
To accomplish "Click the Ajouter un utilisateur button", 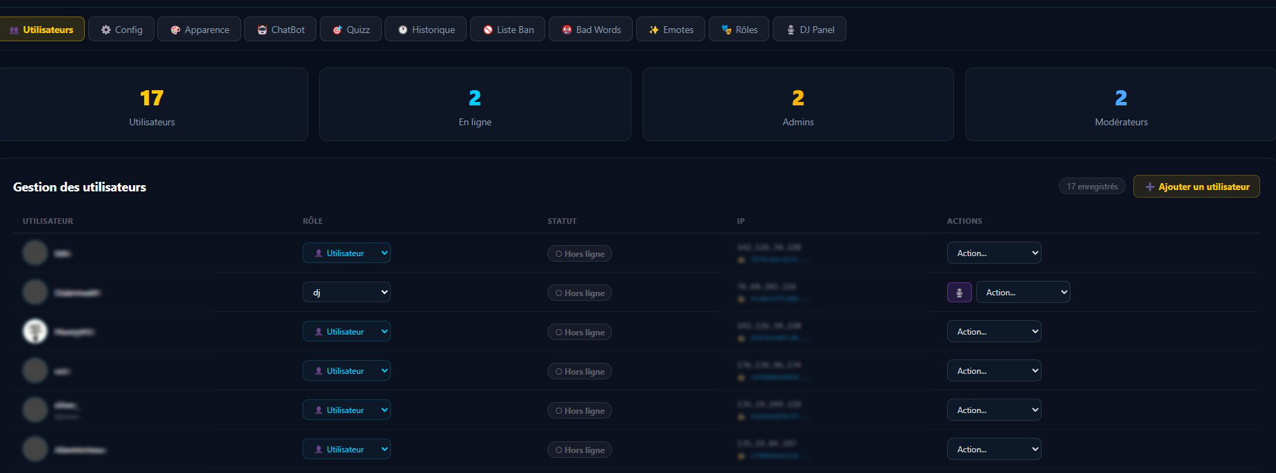I will pos(1196,187).
